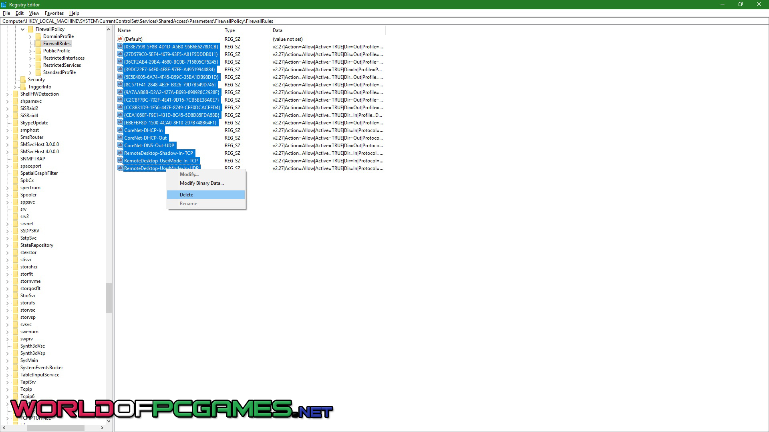Expand the TriggerInfo key
Viewport: 769px width, 432px height.
pos(15,87)
